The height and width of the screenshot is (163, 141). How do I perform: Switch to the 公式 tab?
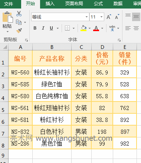(x=98, y=4)
